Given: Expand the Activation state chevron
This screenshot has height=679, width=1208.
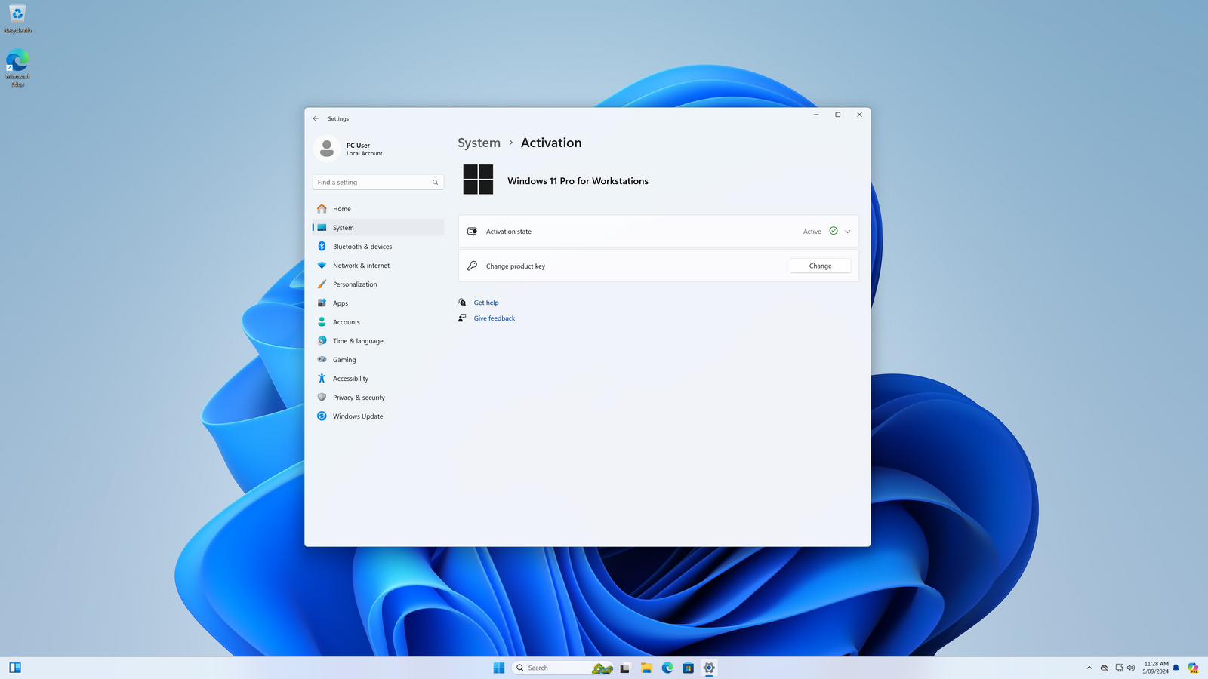Looking at the screenshot, I should (x=847, y=232).
